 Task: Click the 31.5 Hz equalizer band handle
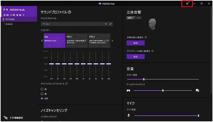coord(52,64)
